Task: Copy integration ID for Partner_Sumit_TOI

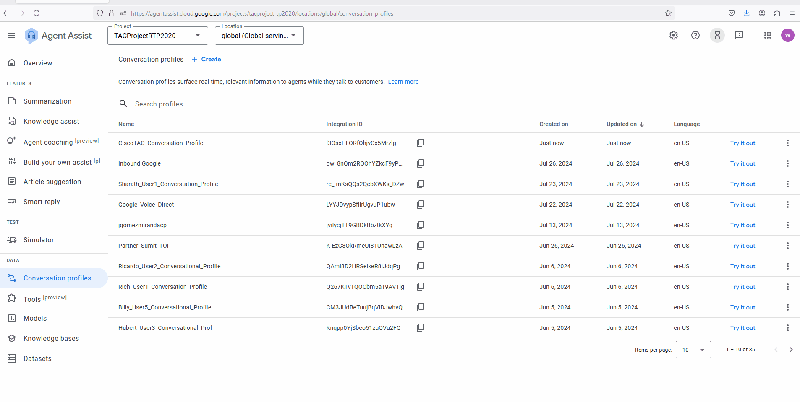Action: pyautogui.click(x=420, y=246)
